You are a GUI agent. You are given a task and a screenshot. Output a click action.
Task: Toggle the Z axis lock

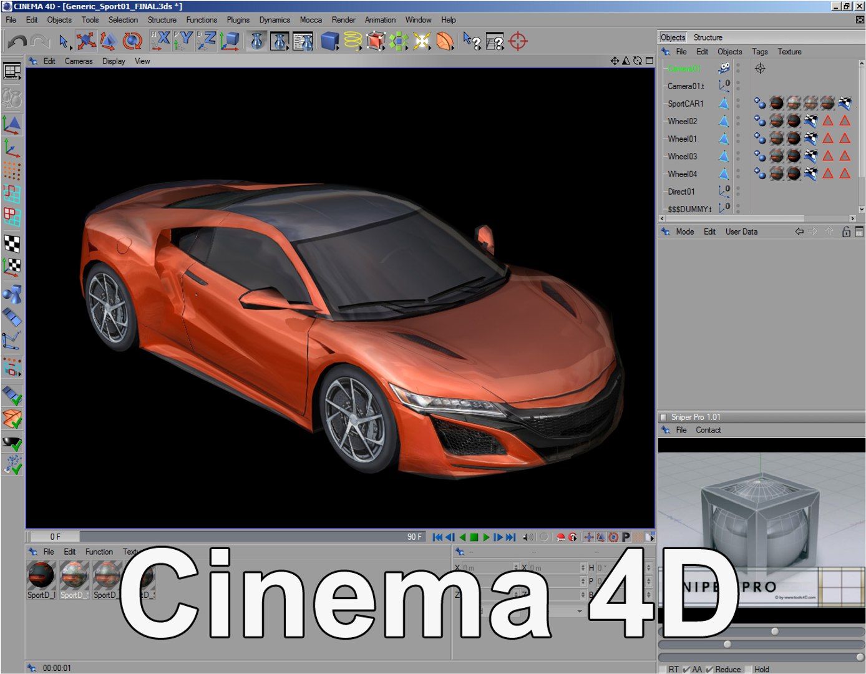206,41
